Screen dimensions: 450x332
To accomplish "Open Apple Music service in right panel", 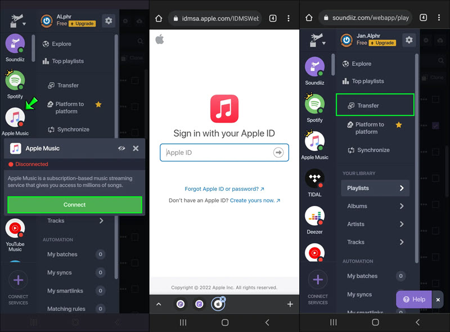I will [x=314, y=141].
